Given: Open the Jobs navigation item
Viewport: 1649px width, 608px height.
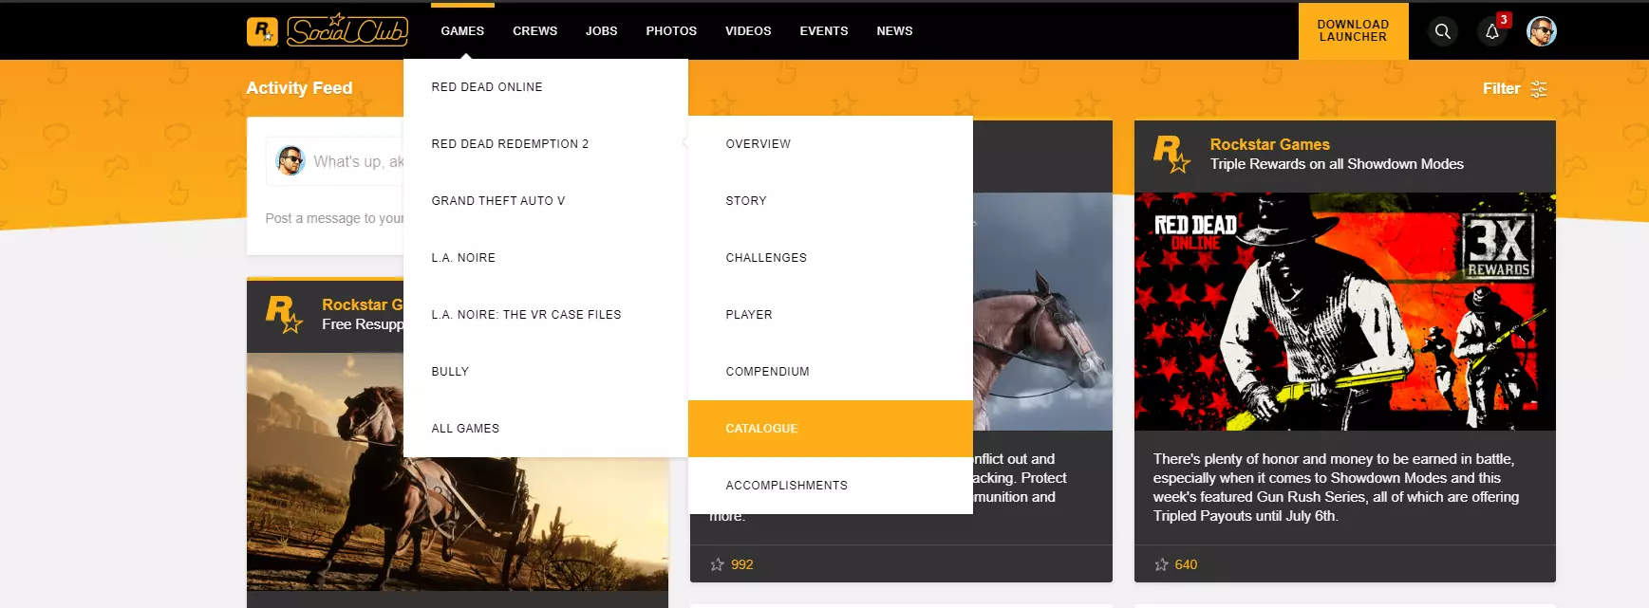Looking at the screenshot, I should point(601,30).
